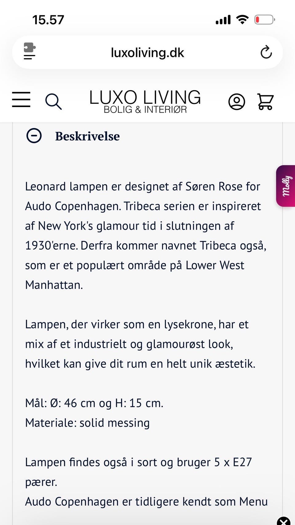Image resolution: width=295 pixels, height=525 pixels.
Task: Collapse the Beskrivelse section via minus icon
Action: (34, 136)
